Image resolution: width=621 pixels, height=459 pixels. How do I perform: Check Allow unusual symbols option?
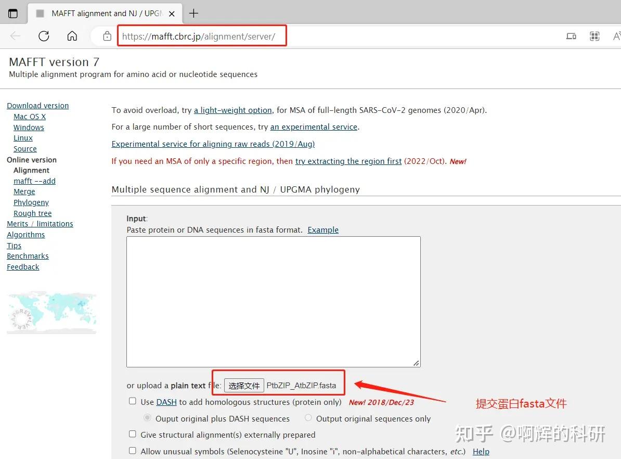132,450
